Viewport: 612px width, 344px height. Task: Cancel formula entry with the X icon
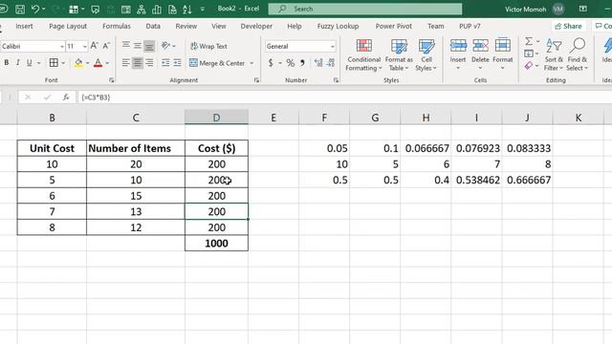(28, 97)
